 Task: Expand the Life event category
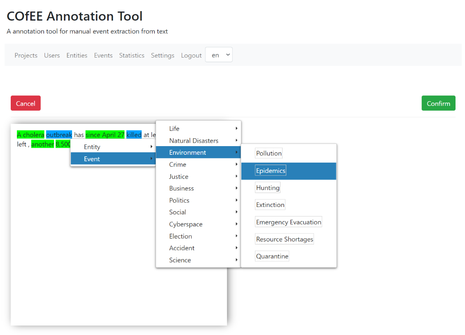tap(199, 128)
